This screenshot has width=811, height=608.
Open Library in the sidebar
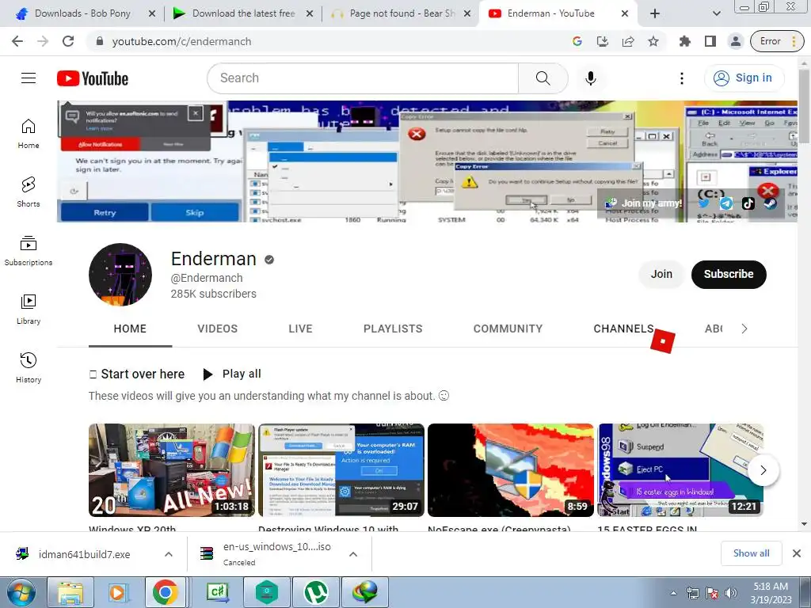[x=29, y=310]
